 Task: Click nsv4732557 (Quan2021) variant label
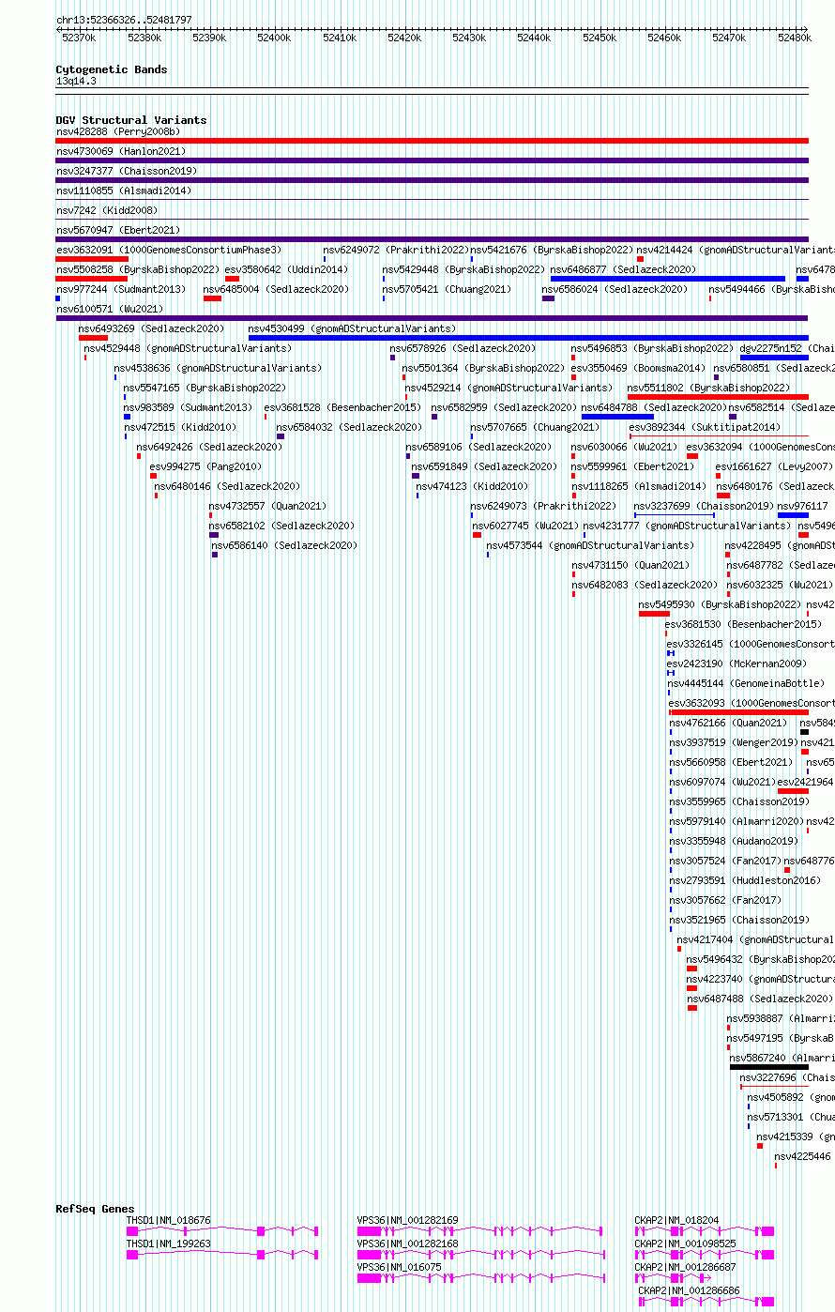[x=268, y=506]
